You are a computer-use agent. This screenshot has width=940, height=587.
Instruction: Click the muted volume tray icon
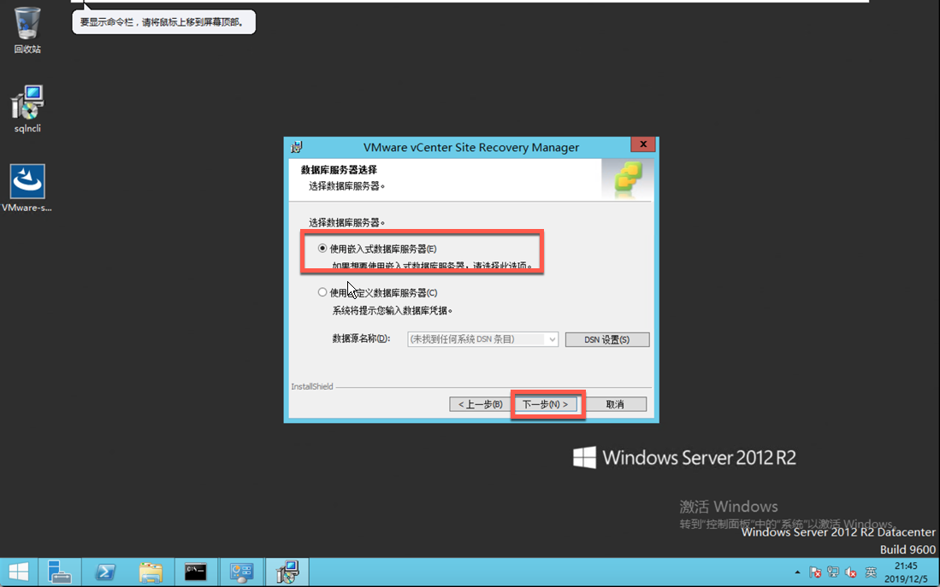851,572
